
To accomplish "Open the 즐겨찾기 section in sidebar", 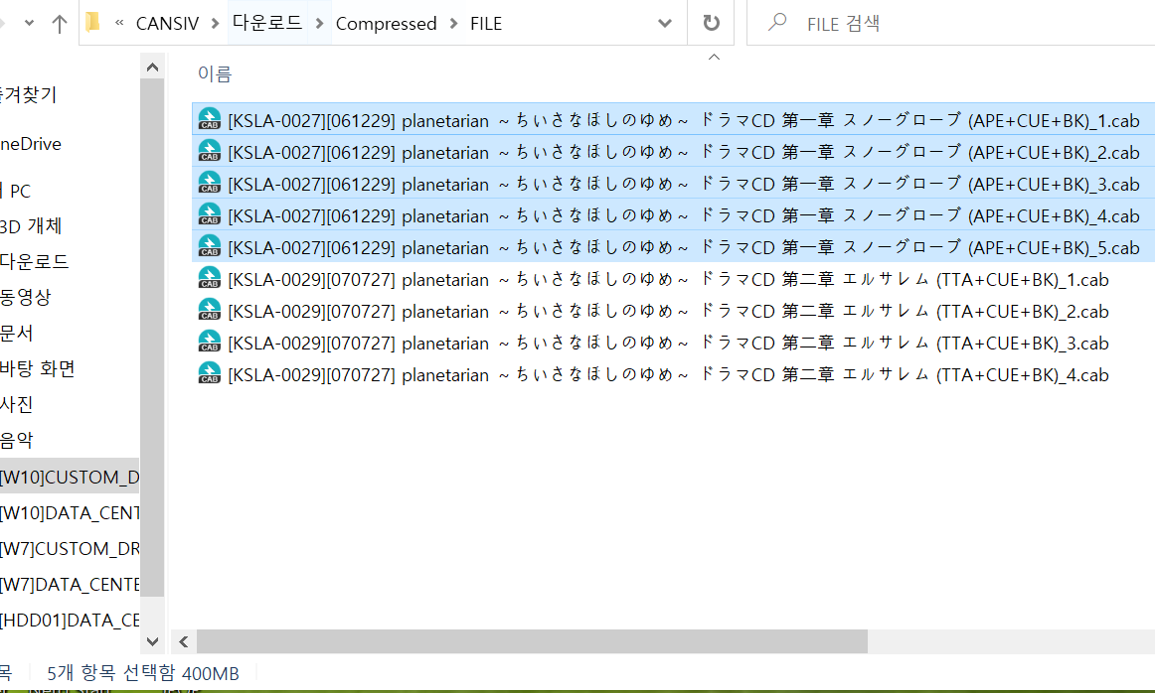I will [x=29, y=94].
